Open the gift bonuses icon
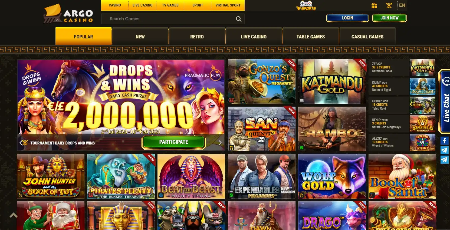The width and height of the screenshot is (450, 230). [374, 5]
